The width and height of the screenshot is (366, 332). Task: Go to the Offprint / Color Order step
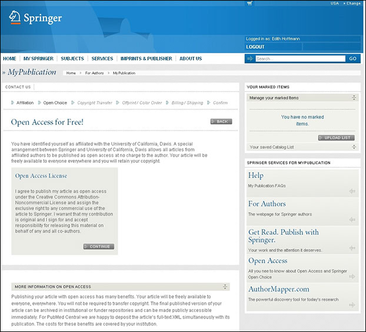click(142, 103)
